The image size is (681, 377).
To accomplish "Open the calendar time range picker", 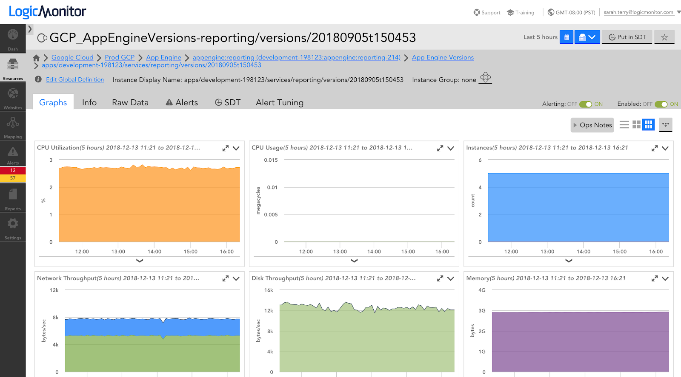I will (x=567, y=37).
